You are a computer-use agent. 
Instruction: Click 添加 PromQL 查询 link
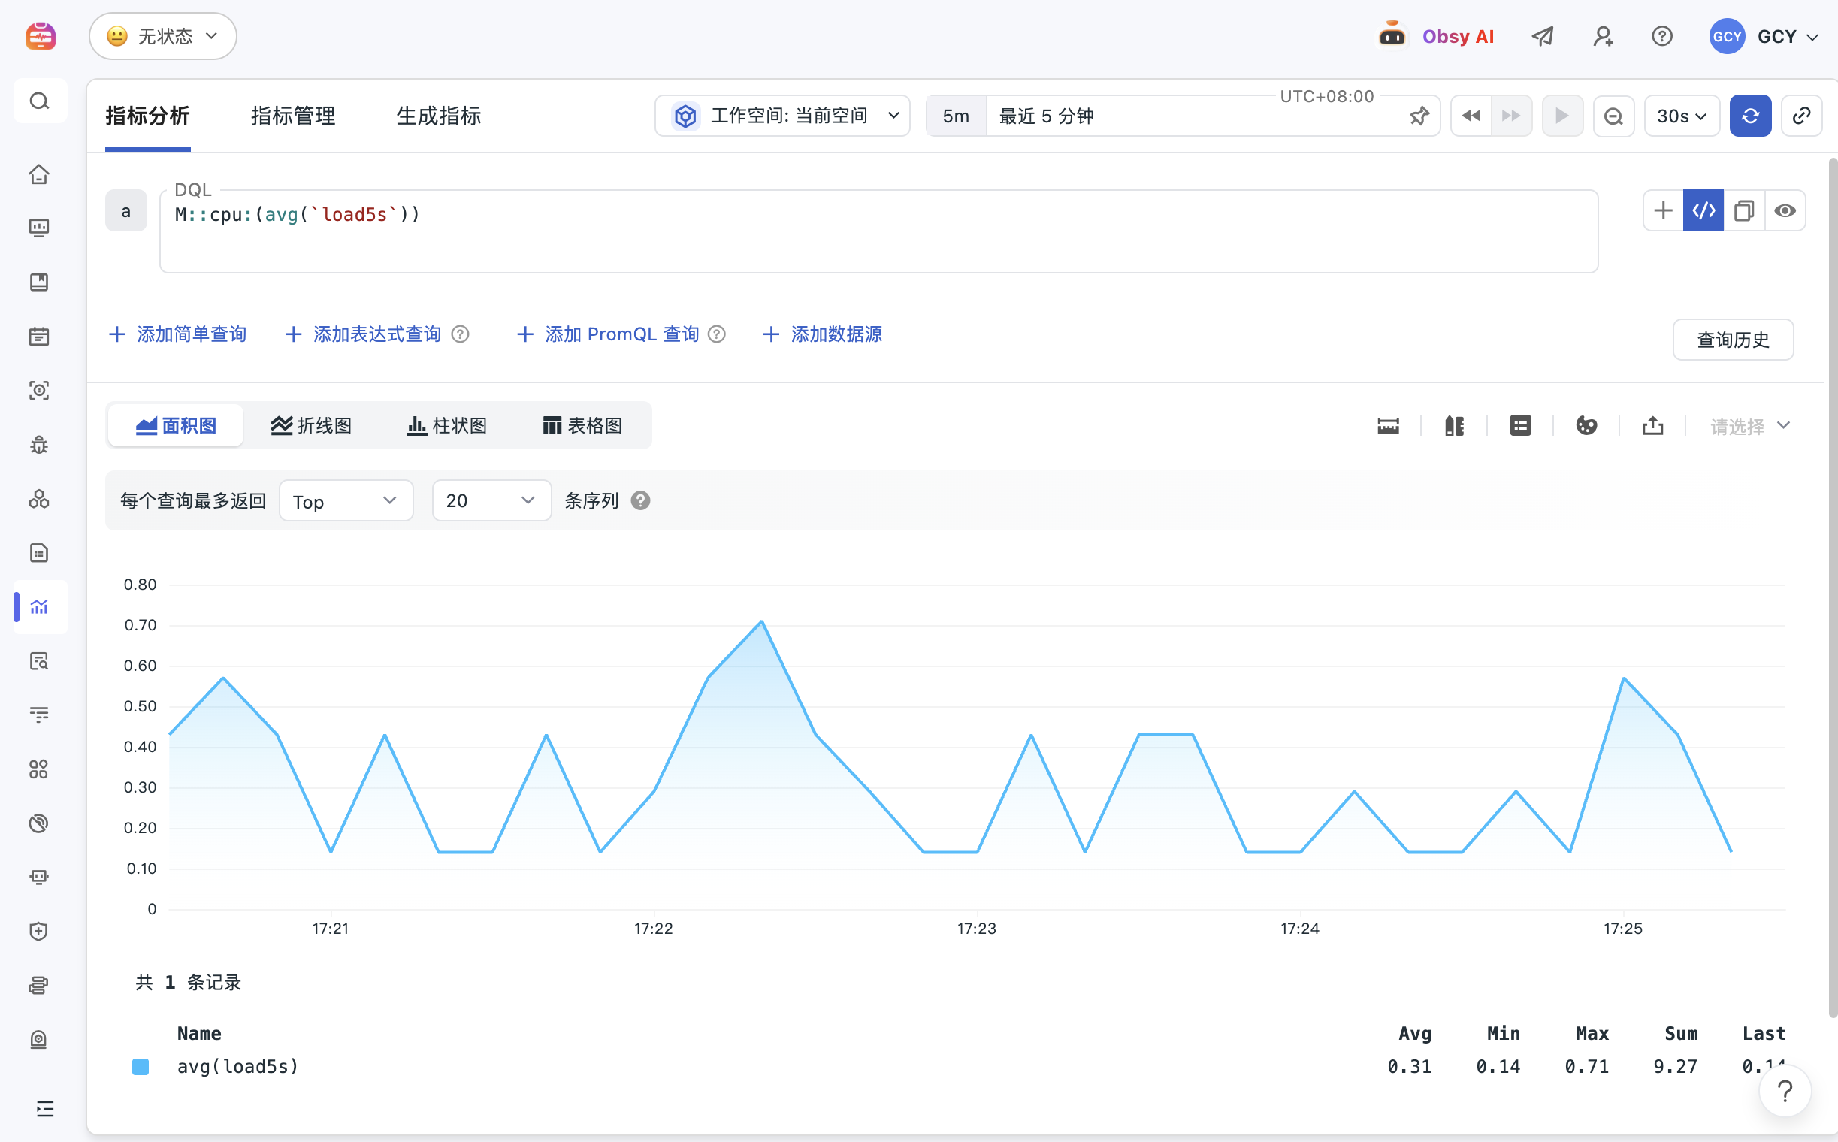click(609, 334)
